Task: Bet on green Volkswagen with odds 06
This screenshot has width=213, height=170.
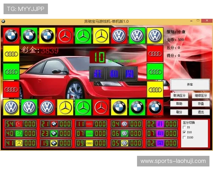Action: (x=125, y=134)
